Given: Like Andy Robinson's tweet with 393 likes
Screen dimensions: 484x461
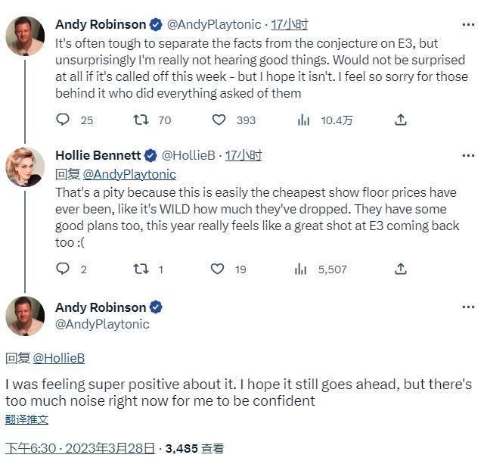Looking at the screenshot, I should click(x=219, y=120).
